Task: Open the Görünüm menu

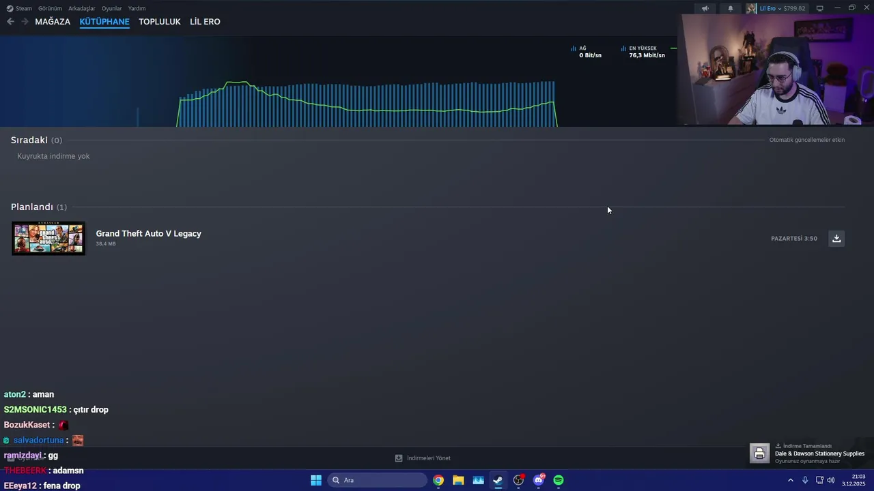Action: click(x=50, y=8)
